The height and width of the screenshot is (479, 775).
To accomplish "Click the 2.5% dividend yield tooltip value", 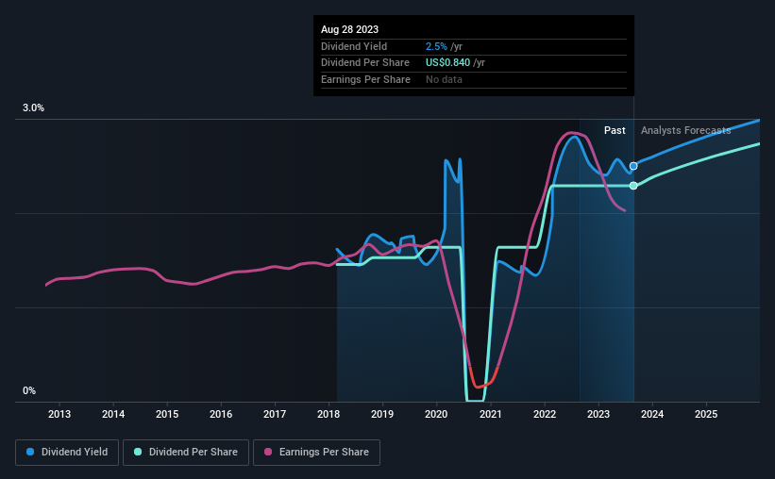I will tap(436, 46).
